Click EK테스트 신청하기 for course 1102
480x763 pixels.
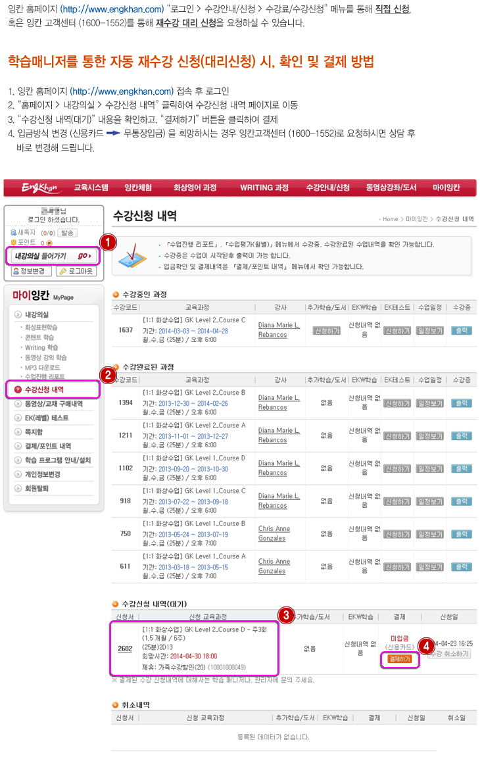(397, 468)
